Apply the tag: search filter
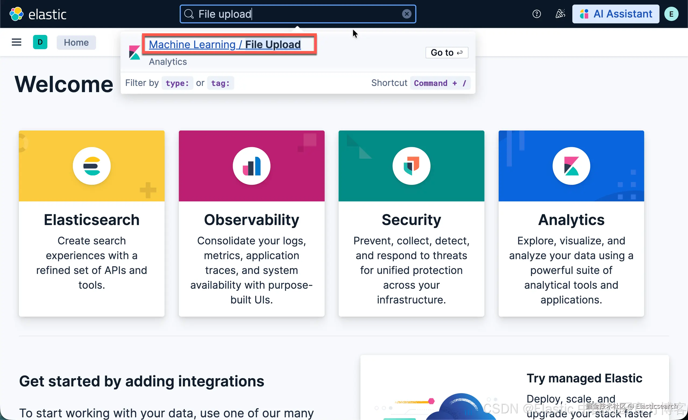 (220, 83)
